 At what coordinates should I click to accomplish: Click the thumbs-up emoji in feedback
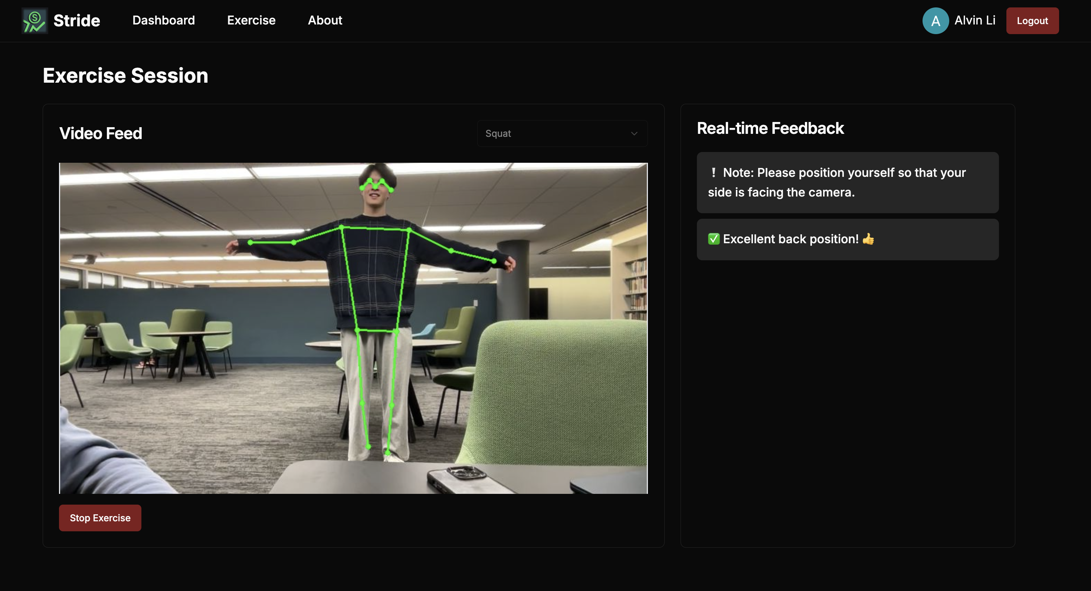click(868, 239)
